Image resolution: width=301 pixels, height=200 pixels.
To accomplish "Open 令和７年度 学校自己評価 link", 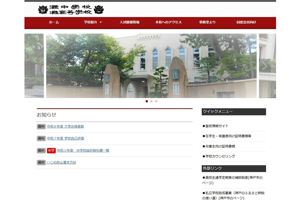I will click(x=65, y=138).
